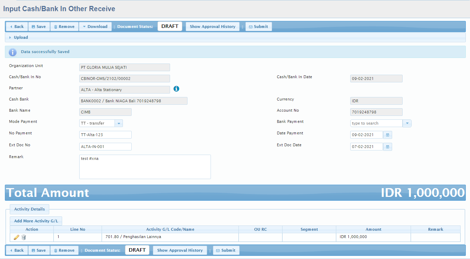
Task: Click the top toolbar Save button
Action: pos(39,27)
